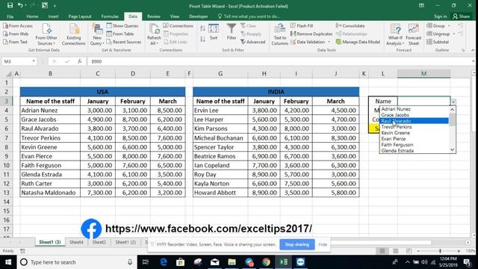Click Sign in link
The width and height of the screenshot is (478, 269).
click(x=440, y=16)
